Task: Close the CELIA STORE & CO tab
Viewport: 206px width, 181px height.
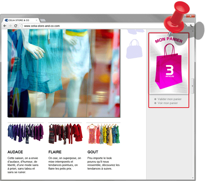Action: [37, 20]
